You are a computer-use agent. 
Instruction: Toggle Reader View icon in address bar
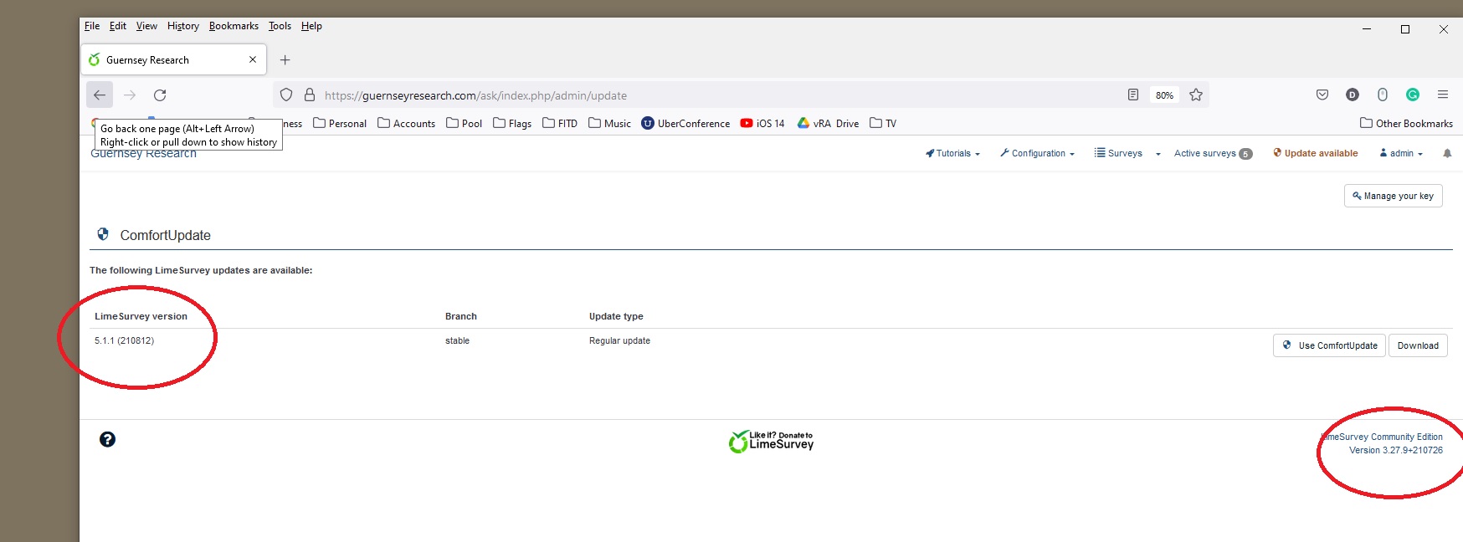click(1132, 95)
